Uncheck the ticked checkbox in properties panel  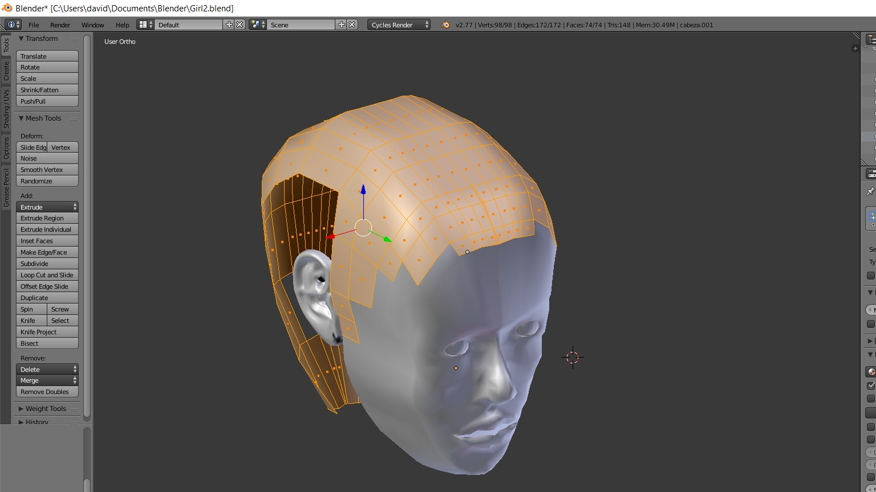point(871,386)
